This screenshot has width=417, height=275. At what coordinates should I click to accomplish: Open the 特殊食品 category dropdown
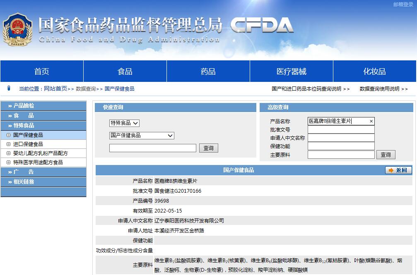124,123
